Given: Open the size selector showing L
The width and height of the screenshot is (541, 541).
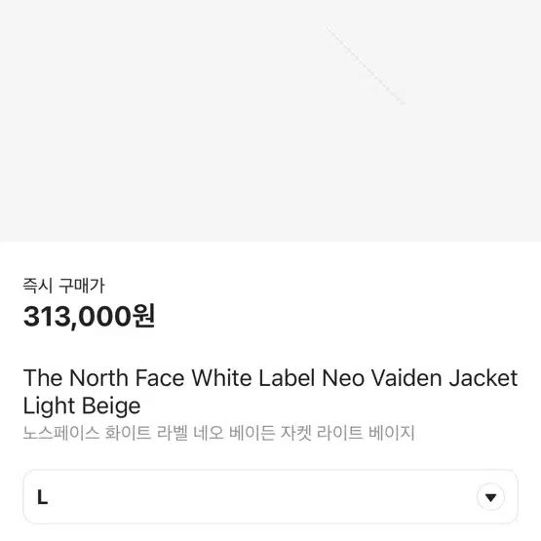Looking at the screenshot, I should [270, 497].
